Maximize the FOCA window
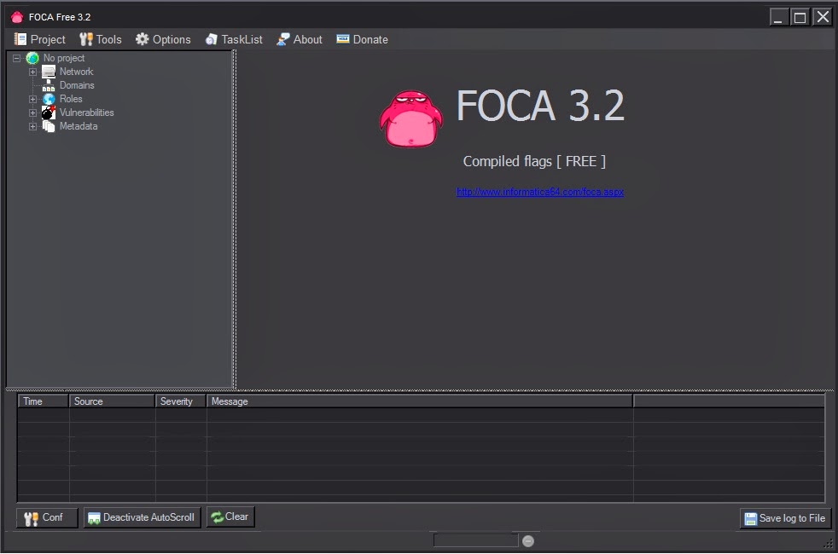Image resolution: width=838 pixels, height=554 pixels. click(800, 18)
